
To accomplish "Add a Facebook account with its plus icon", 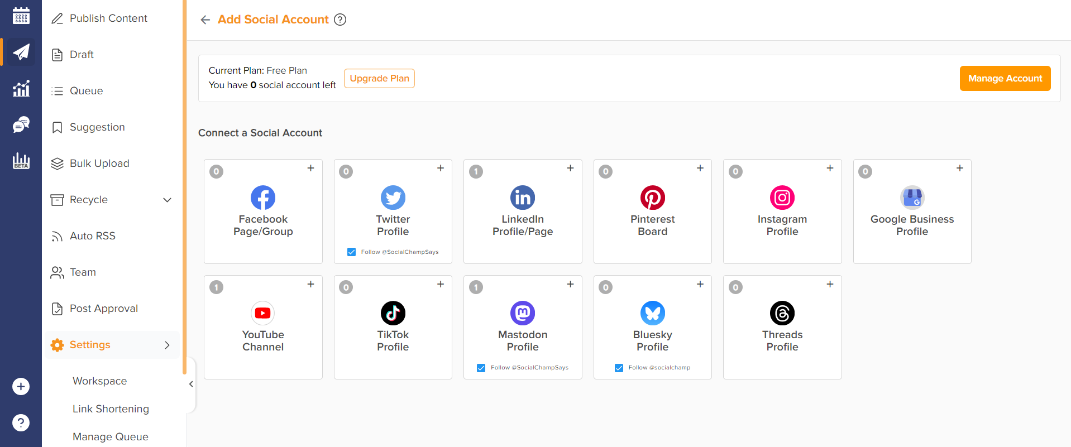I will pos(311,168).
